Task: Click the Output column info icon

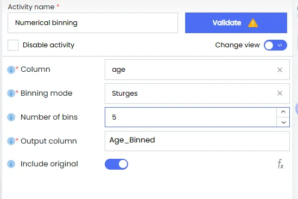Action: pyautogui.click(x=11, y=141)
